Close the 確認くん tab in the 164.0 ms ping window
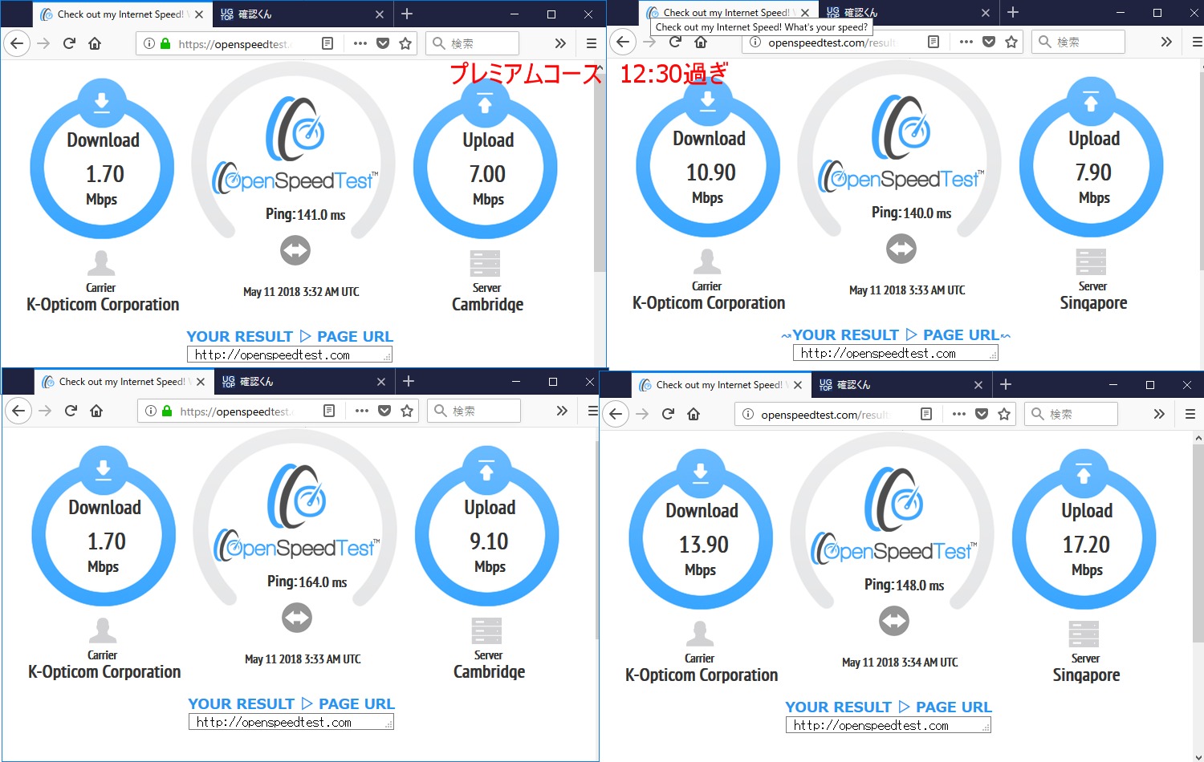1204x762 pixels. [x=381, y=382]
